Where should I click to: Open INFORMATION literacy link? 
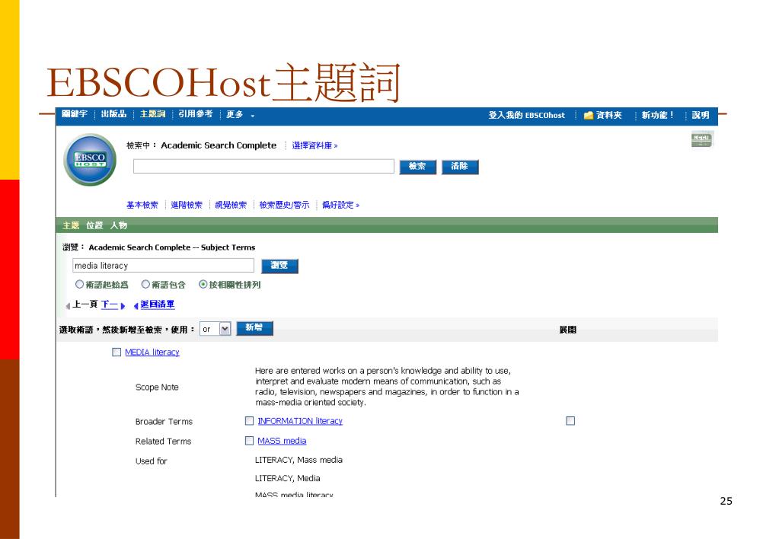pyautogui.click(x=300, y=421)
